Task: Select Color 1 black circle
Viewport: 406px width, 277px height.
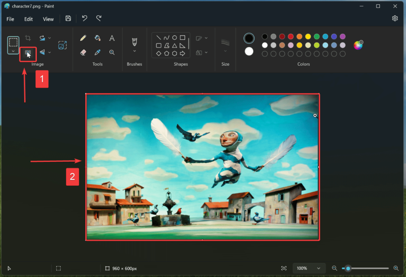Action: click(x=249, y=38)
